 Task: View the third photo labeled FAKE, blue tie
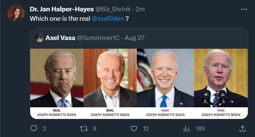pyautogui.click(x=165, y=78)
